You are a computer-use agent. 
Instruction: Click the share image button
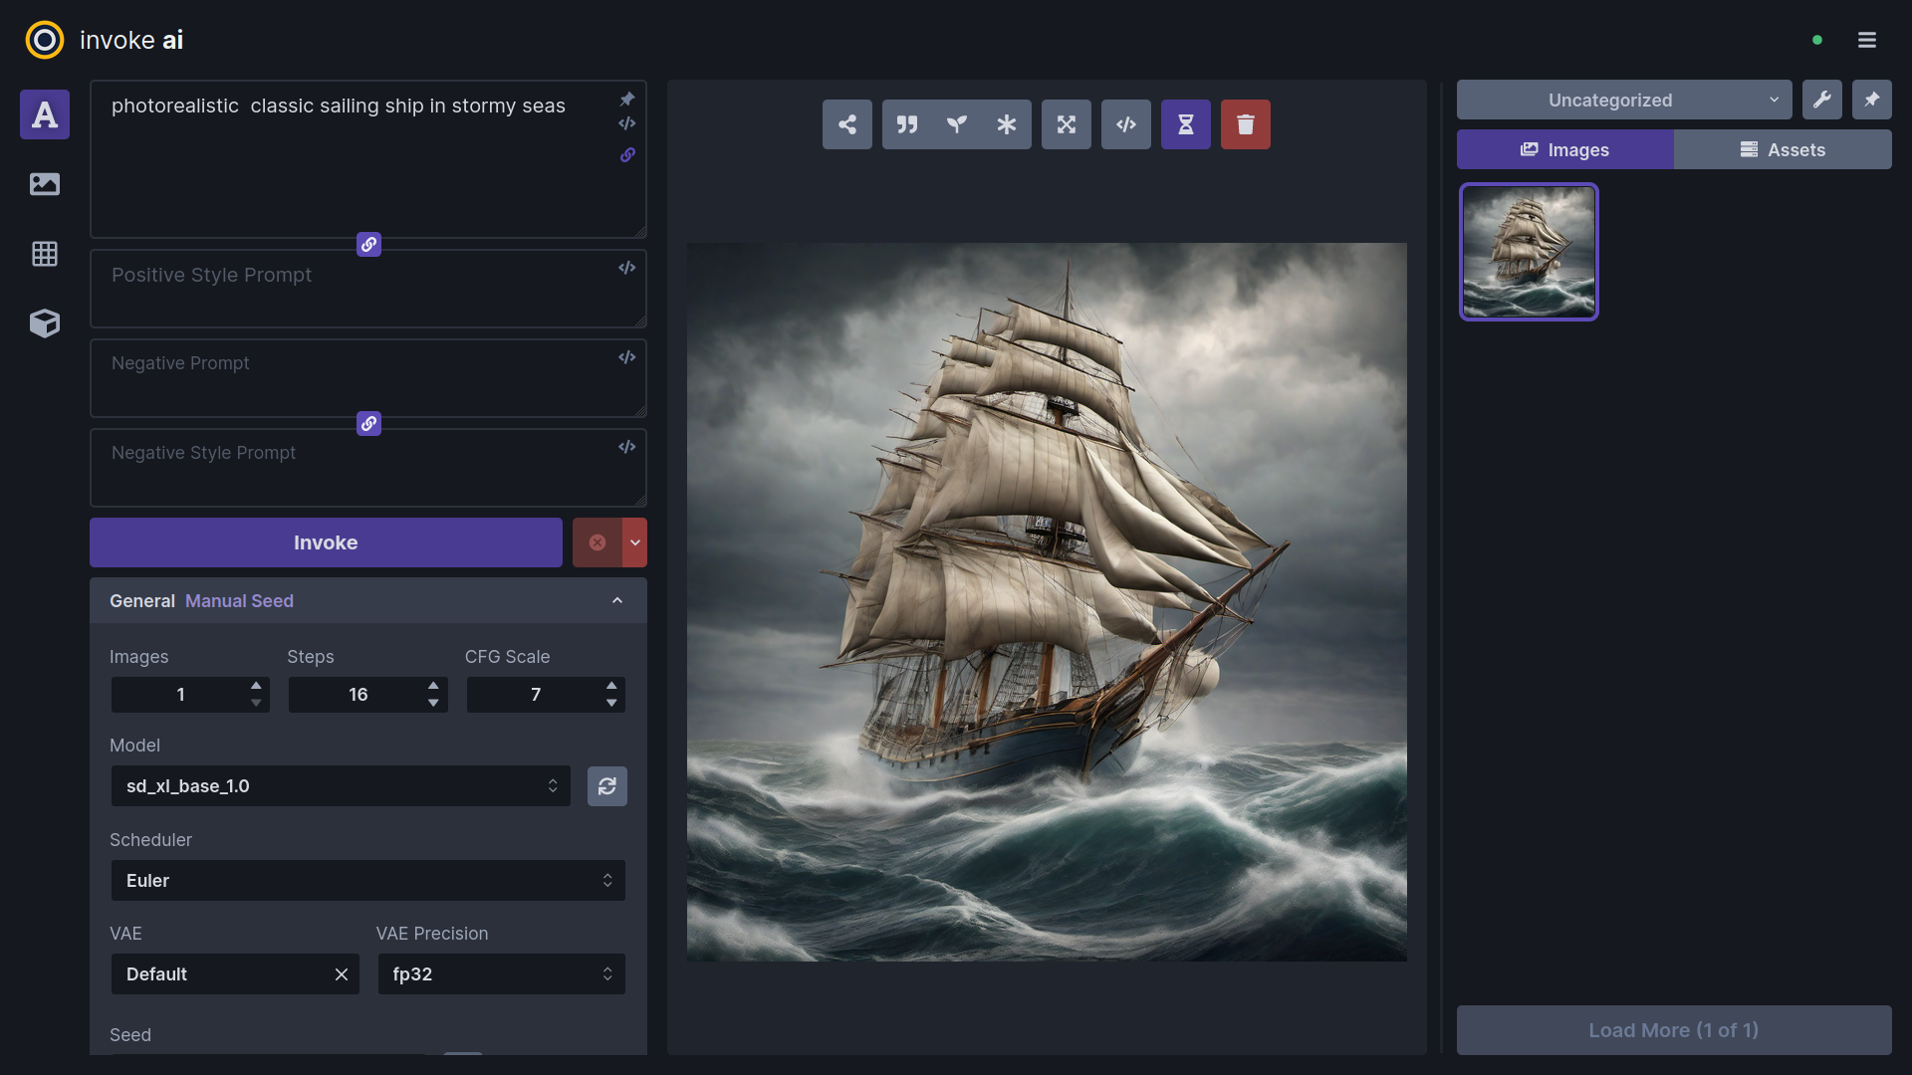click(x=846, y=124)
